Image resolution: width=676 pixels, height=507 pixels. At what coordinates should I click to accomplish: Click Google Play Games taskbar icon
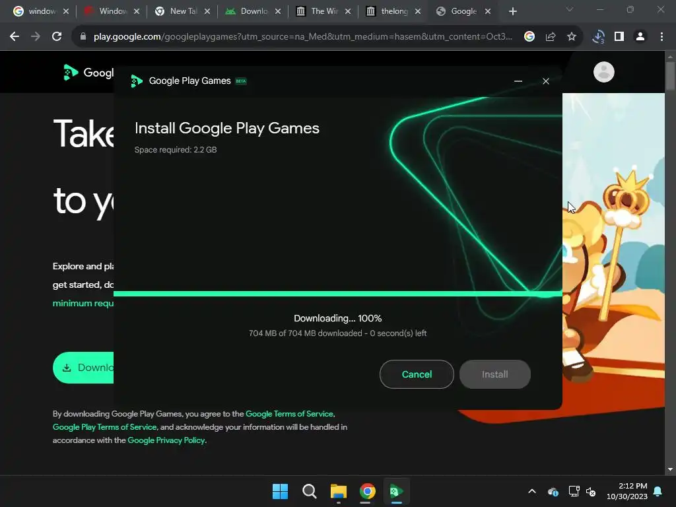click(396, 491)
